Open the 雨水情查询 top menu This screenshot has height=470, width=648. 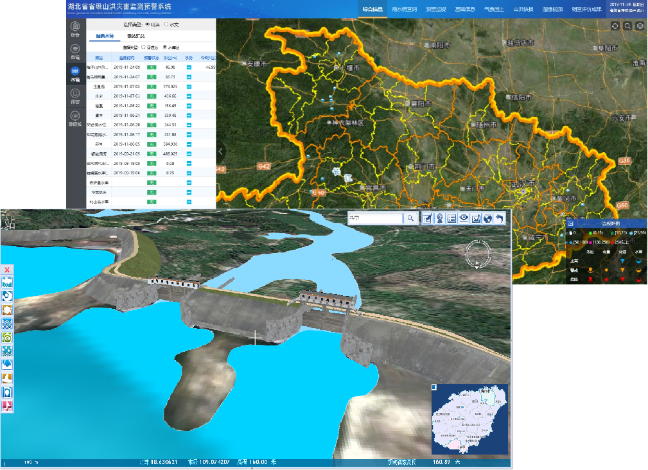point(404,10)
